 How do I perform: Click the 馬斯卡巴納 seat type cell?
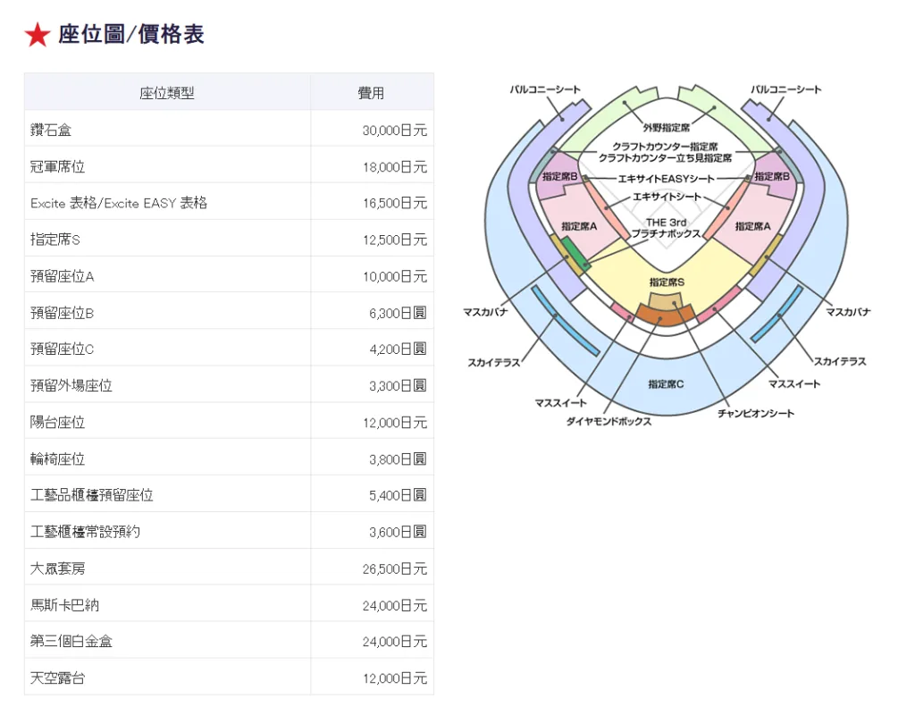click(64, 605)
